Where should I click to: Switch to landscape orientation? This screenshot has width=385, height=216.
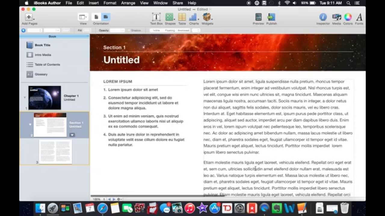pyautogui.click(x=106, y=17)
